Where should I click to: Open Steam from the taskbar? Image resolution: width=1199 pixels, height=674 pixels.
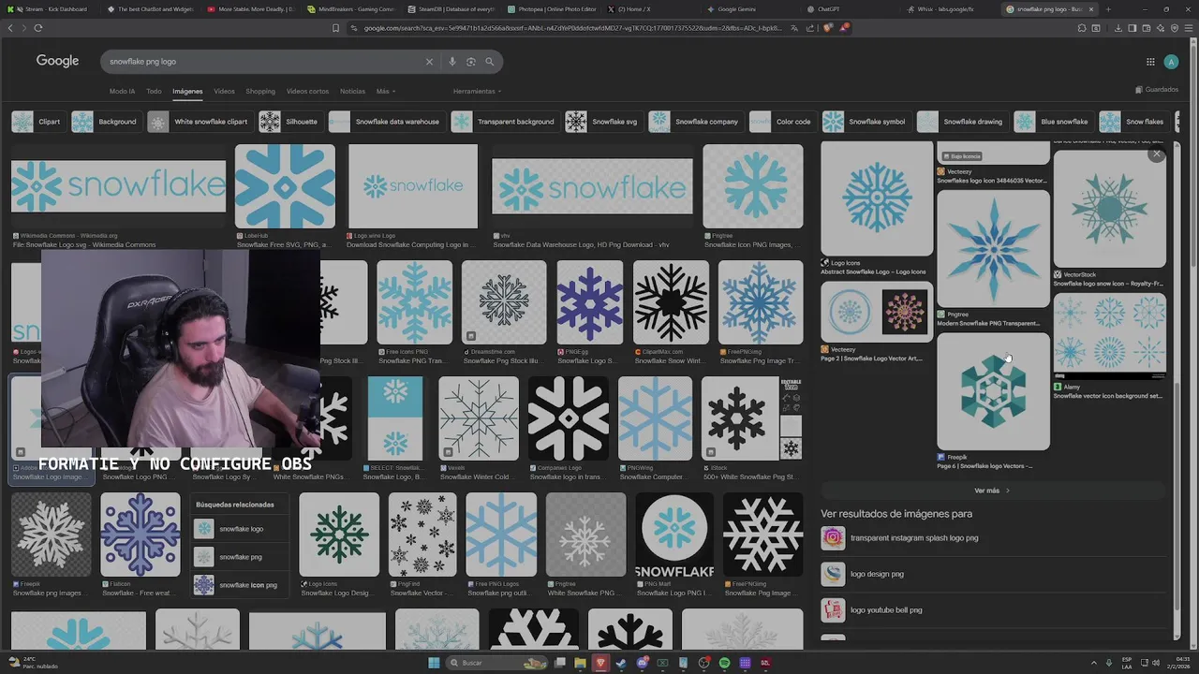[x=621, y=663]
